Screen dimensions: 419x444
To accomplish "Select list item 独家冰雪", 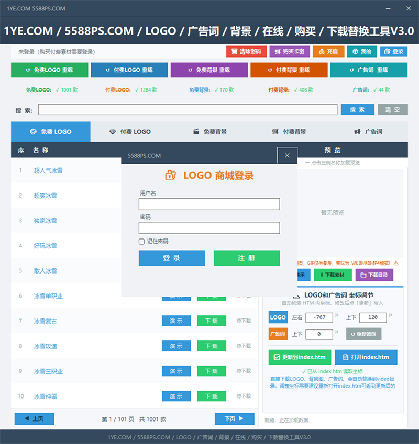I will pos(46,221).
